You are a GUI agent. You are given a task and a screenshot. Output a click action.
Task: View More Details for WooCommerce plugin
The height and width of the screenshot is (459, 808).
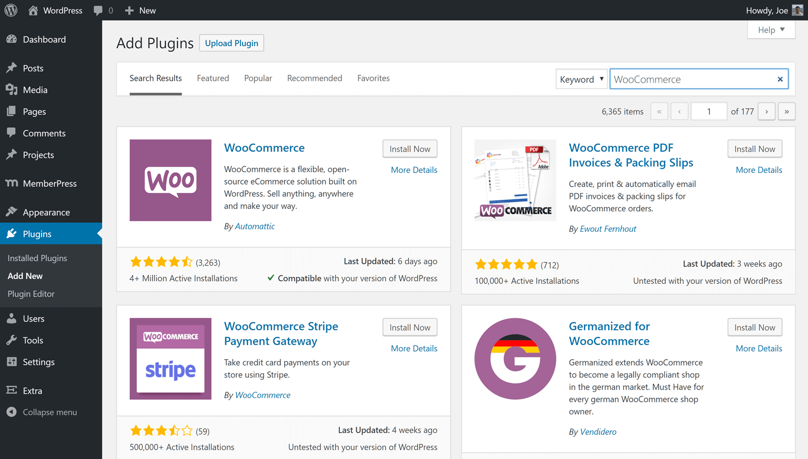pyautogui.click(x=414, y=170)
